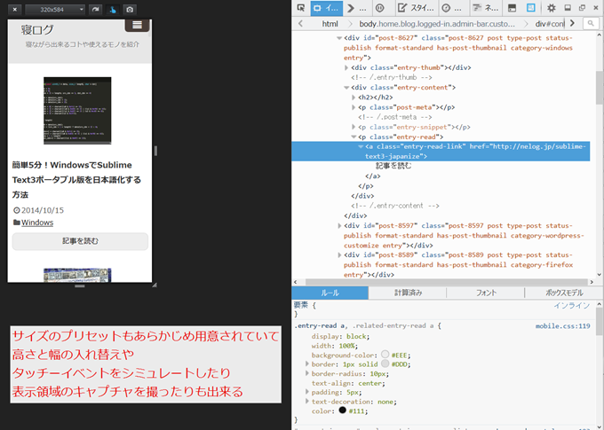Viewport: 604px width, 430px height.
Task: Switch to the ルール tab
Action: pyautogui.click(x=330, y=293)
